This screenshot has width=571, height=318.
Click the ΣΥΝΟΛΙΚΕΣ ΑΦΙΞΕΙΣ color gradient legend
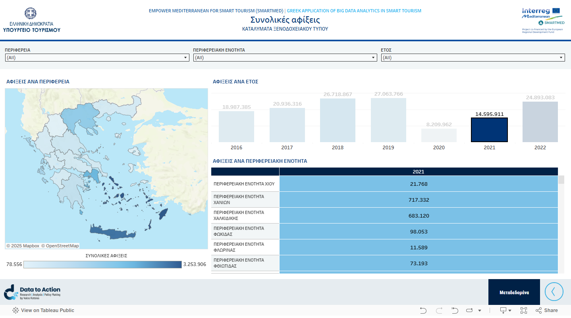pos(102,264)
